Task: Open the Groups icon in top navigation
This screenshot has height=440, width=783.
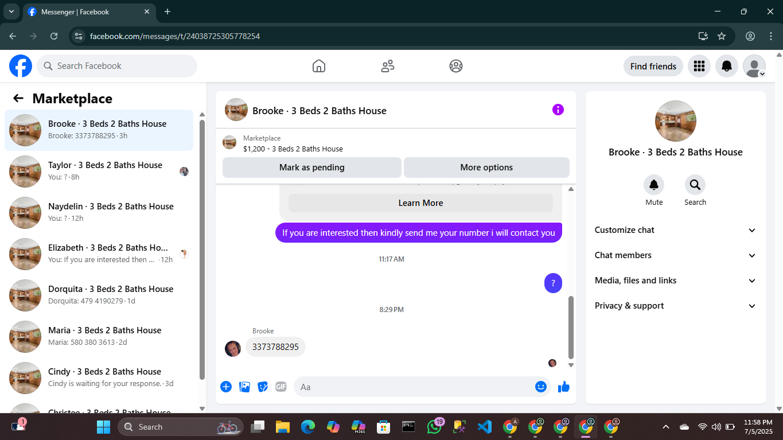Action: pyautogui.click(x=456, y=66)
